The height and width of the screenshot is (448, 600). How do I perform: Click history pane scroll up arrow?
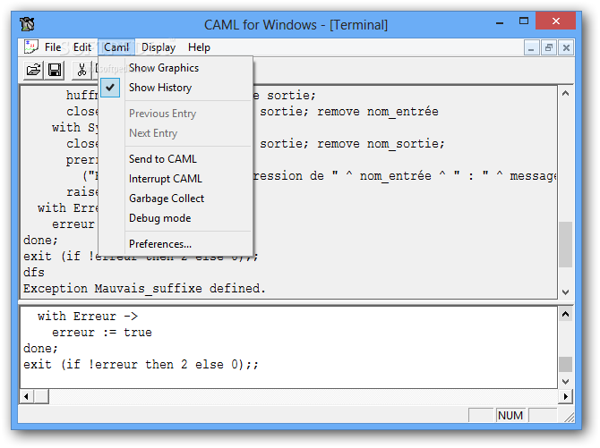[566, 94]
